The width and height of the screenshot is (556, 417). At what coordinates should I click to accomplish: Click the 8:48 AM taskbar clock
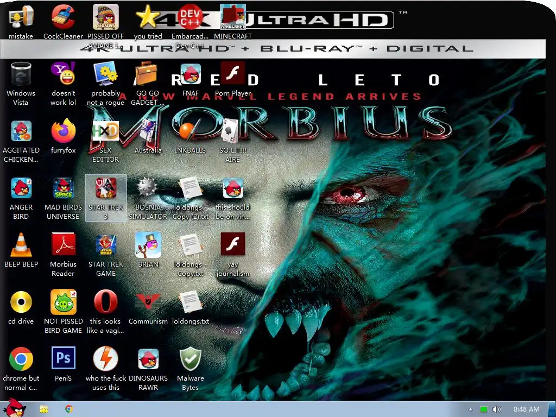click(x=527, y=409)
